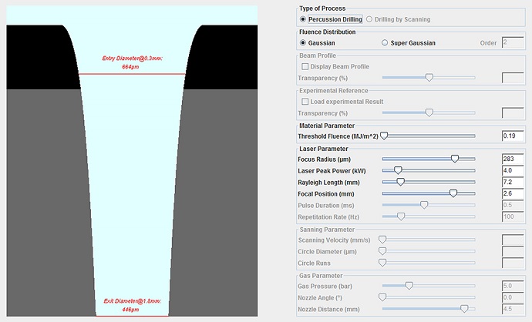
Task: Click the 664µm entry diameter value
Action: [130, 67]
